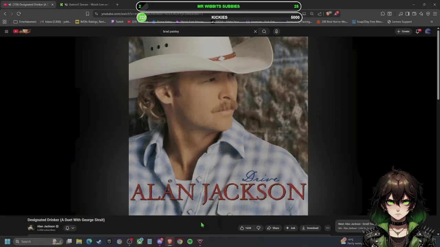Image resolution: width=440 pixels, height=247 pixels.
Task: Open a new browser tab
Action: point(117,4)
